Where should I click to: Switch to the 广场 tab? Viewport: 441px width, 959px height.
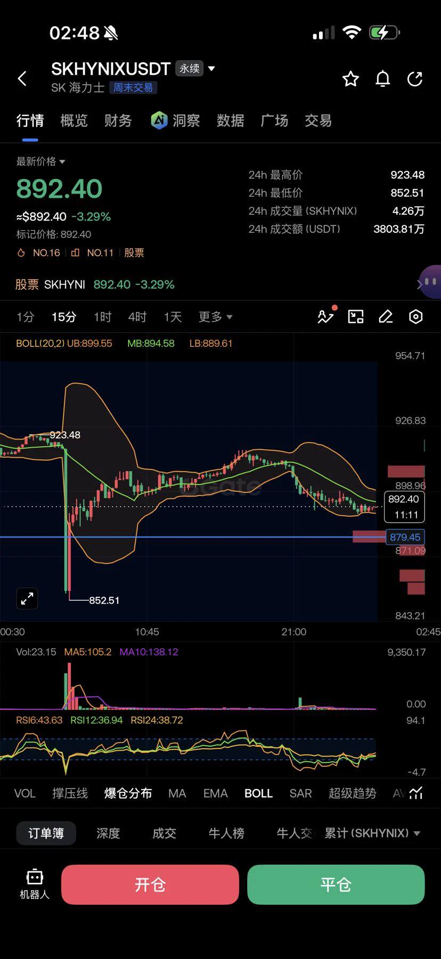(x=274, y=121)
